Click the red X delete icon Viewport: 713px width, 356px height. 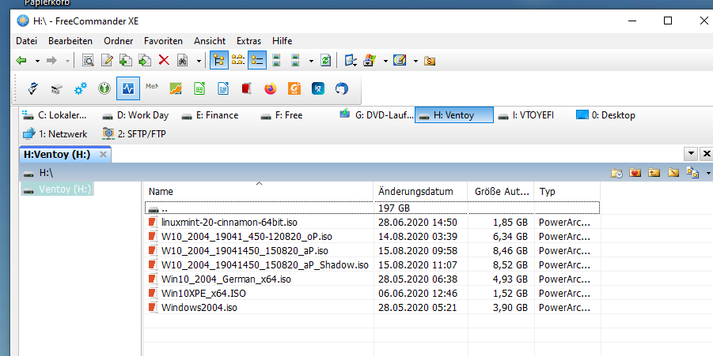(164, 60)
